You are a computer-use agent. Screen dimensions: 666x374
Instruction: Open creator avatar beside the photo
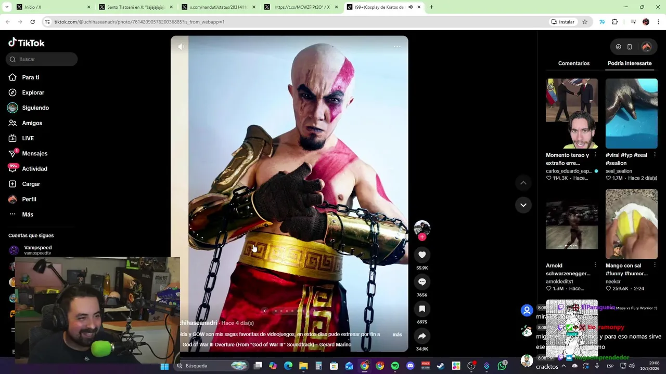pos(422,228)
